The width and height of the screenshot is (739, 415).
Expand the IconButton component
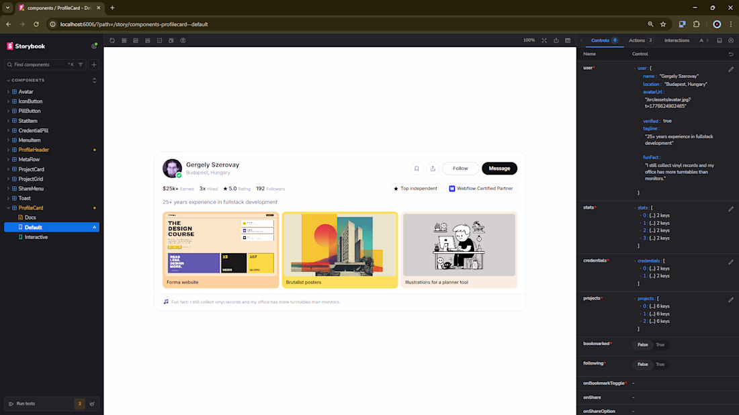point(30,101)
